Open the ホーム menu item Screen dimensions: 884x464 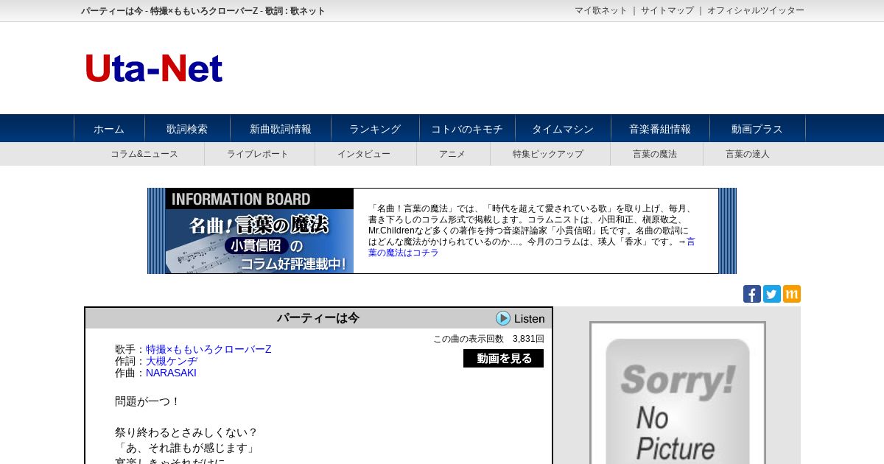[109, 129]
